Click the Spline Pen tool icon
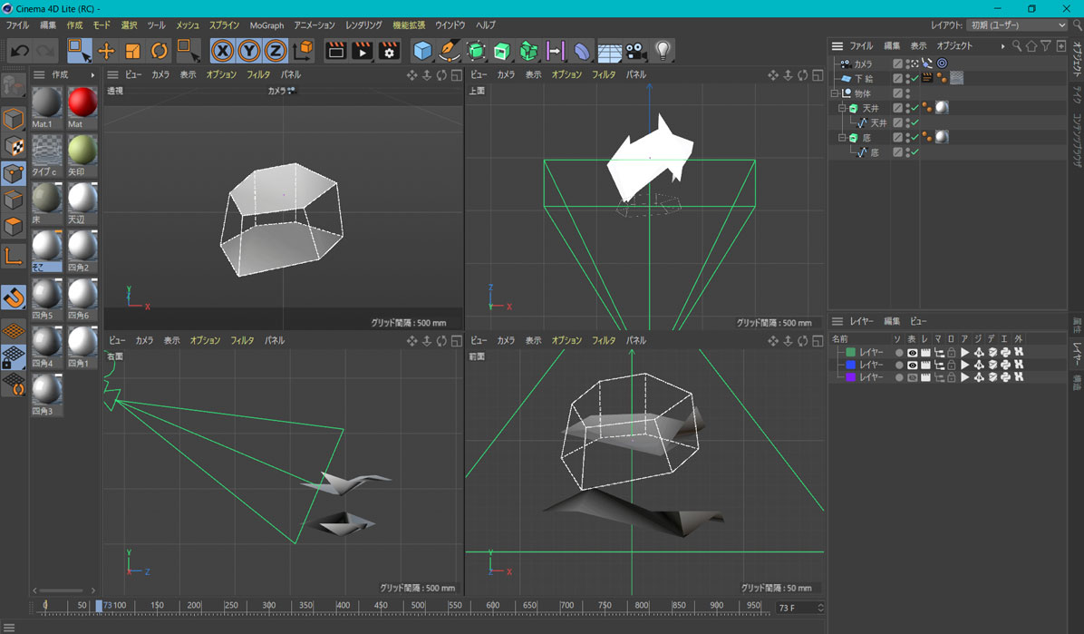This screenshot has width=1084, height=634. (449, 52)
